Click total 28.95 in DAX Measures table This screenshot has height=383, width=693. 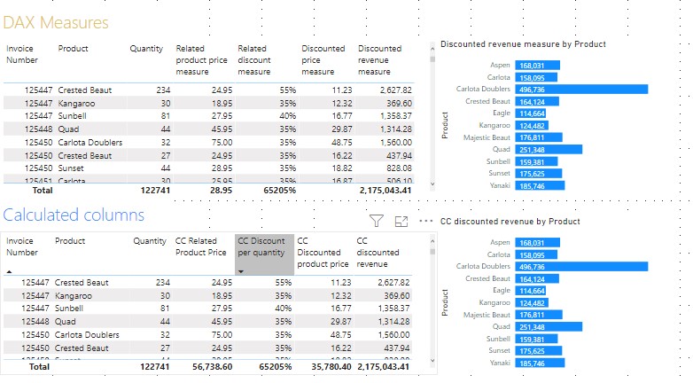coord(222,191)
